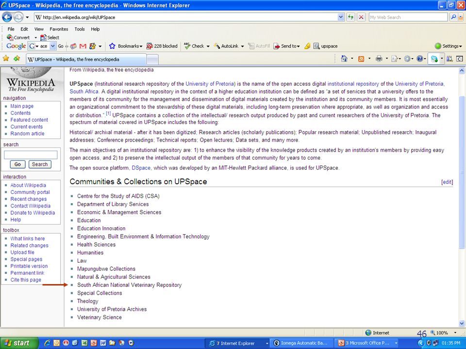The height and width of the screenshot is (349, 466).
Task: Expand the Google search box history dropdown
Action: pos(52,46)
